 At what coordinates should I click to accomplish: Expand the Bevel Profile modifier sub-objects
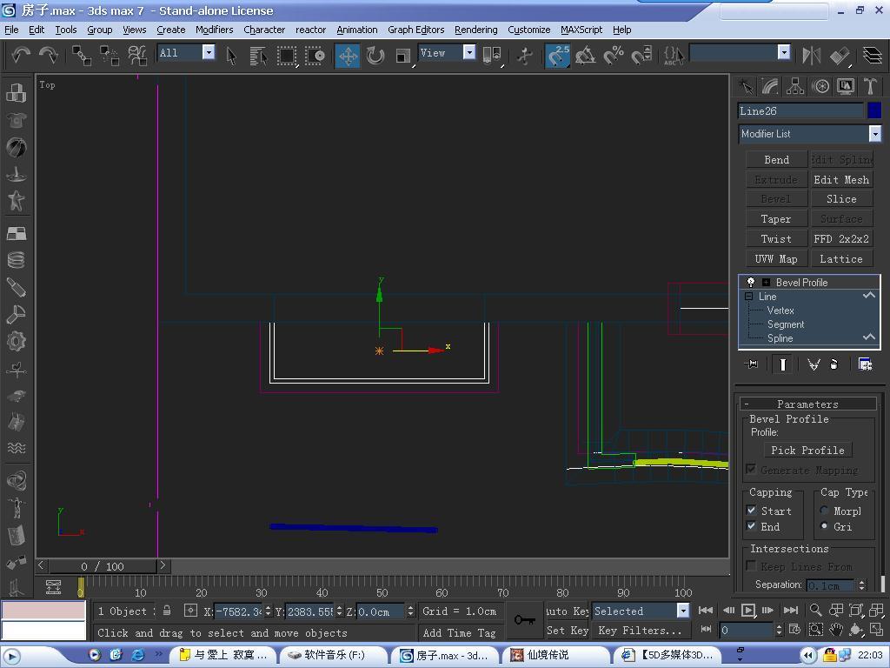[x=767, y=283]
